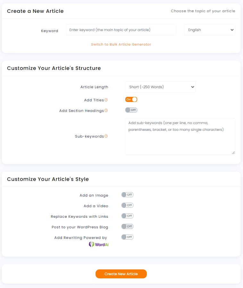243x288 pixels.
Task: Click the Add Rewriting Powered by label
Action: tap(80, 238)
